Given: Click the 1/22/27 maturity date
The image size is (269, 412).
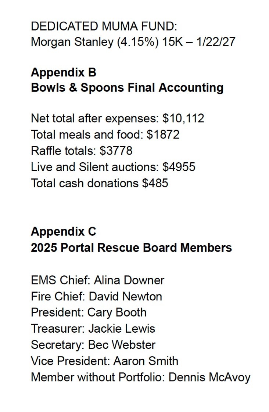Looking at the screenshot, I should 216,42.
